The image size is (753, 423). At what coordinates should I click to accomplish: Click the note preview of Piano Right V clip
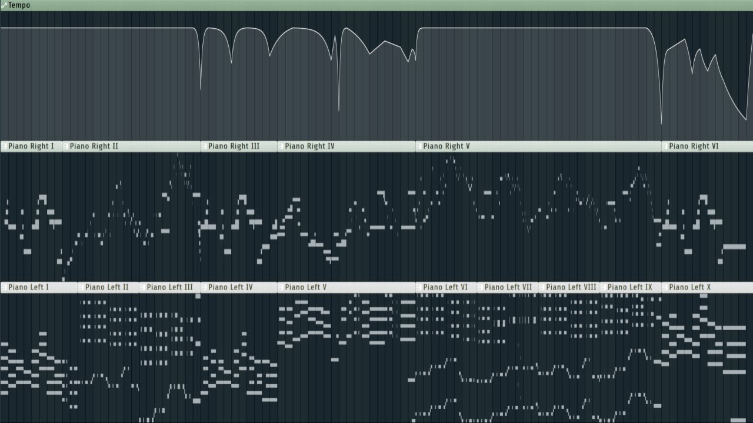(x=538, y=216)
